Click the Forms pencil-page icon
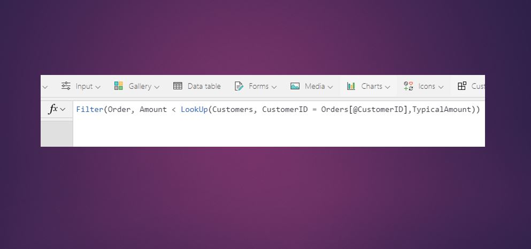531x249 pixels. pyautogui.click(x=240, y=86)
